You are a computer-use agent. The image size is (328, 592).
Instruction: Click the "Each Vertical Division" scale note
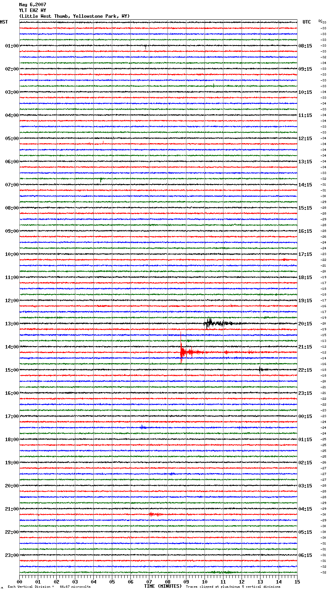point(49,587)
